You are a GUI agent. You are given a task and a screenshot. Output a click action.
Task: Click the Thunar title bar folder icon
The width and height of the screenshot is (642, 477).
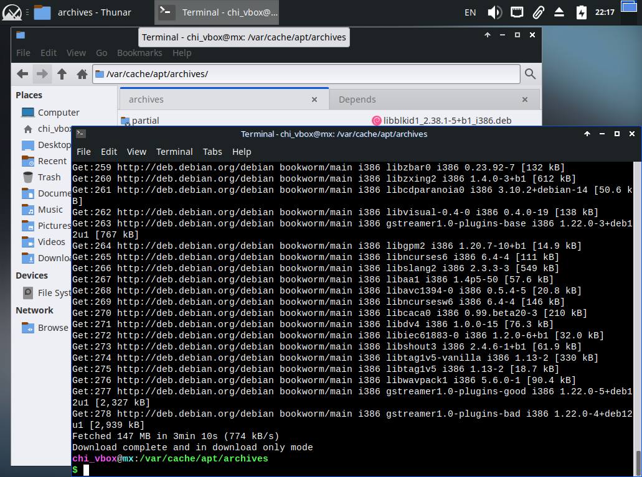[21, 35]
